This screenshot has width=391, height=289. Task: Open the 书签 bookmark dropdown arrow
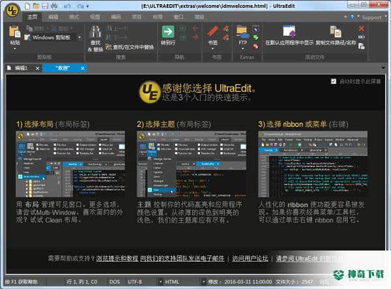coord(212,49)
